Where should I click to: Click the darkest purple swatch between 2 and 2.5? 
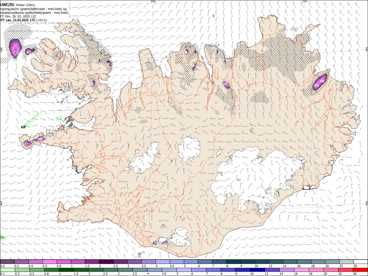click(106, 262)
